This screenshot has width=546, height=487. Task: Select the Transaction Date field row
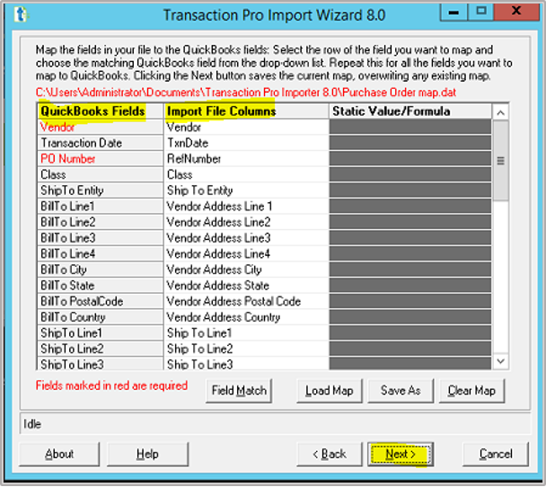coord(100,143)
